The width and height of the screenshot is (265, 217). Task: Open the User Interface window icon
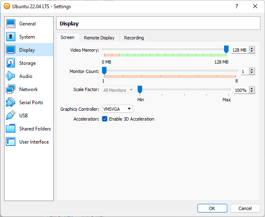tap(11, 142)
